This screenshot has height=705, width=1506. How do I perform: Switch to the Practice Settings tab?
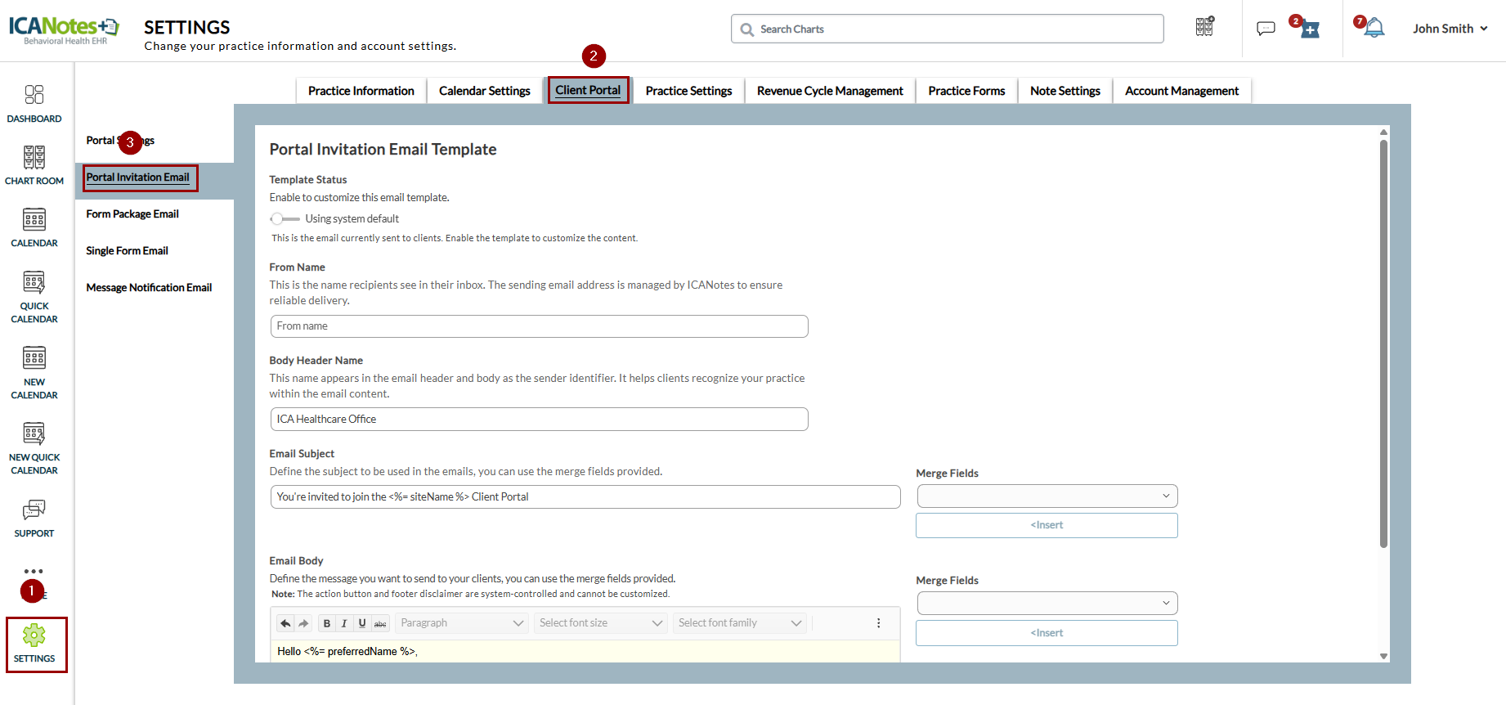coord(688,91)
